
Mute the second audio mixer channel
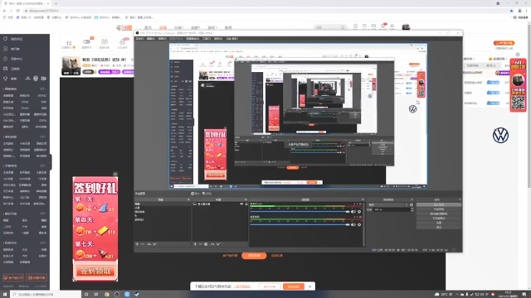pos(353,224)
